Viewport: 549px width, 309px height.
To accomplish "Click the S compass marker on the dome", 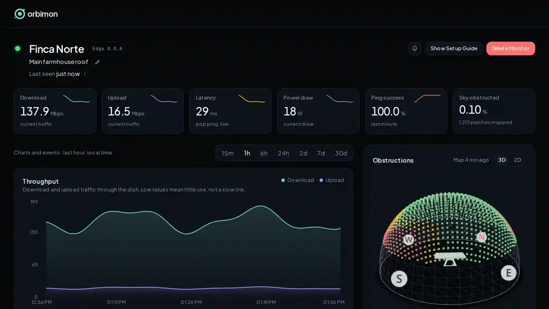I will 399,279.
